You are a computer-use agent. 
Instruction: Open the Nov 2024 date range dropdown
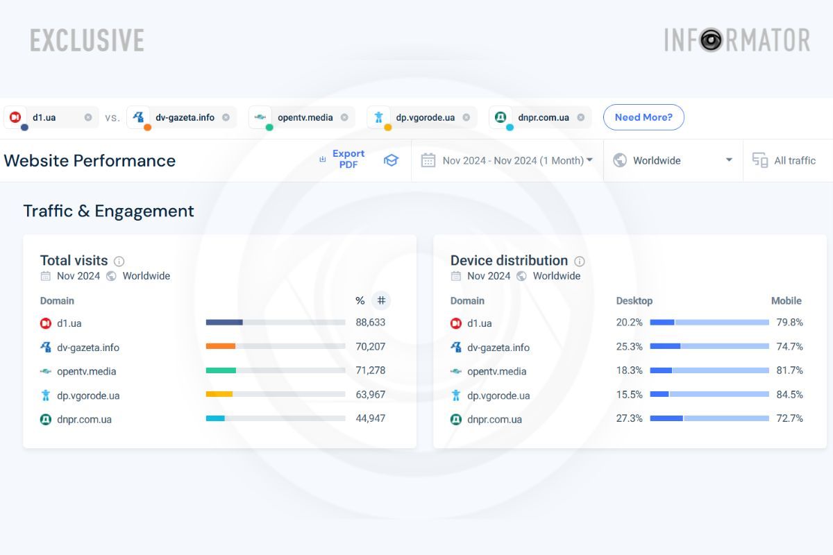pos(507,160)
